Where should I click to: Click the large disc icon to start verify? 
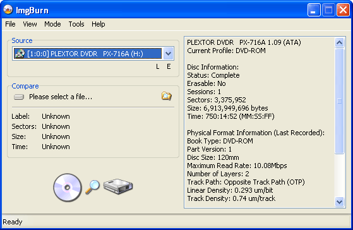(68, 188)
